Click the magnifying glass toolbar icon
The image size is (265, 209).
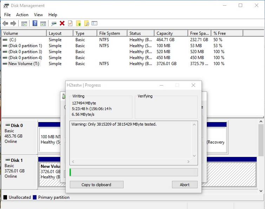tap(86, 24)
